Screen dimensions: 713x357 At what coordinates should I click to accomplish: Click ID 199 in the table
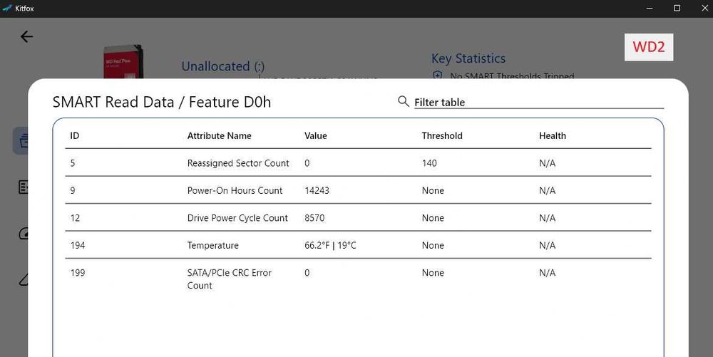tap(77, 272)
